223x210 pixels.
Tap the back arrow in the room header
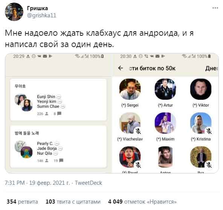tap(121, 68)
